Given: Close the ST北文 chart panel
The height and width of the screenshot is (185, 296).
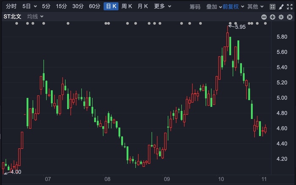Looking at the screenshot, I should 290,17.
